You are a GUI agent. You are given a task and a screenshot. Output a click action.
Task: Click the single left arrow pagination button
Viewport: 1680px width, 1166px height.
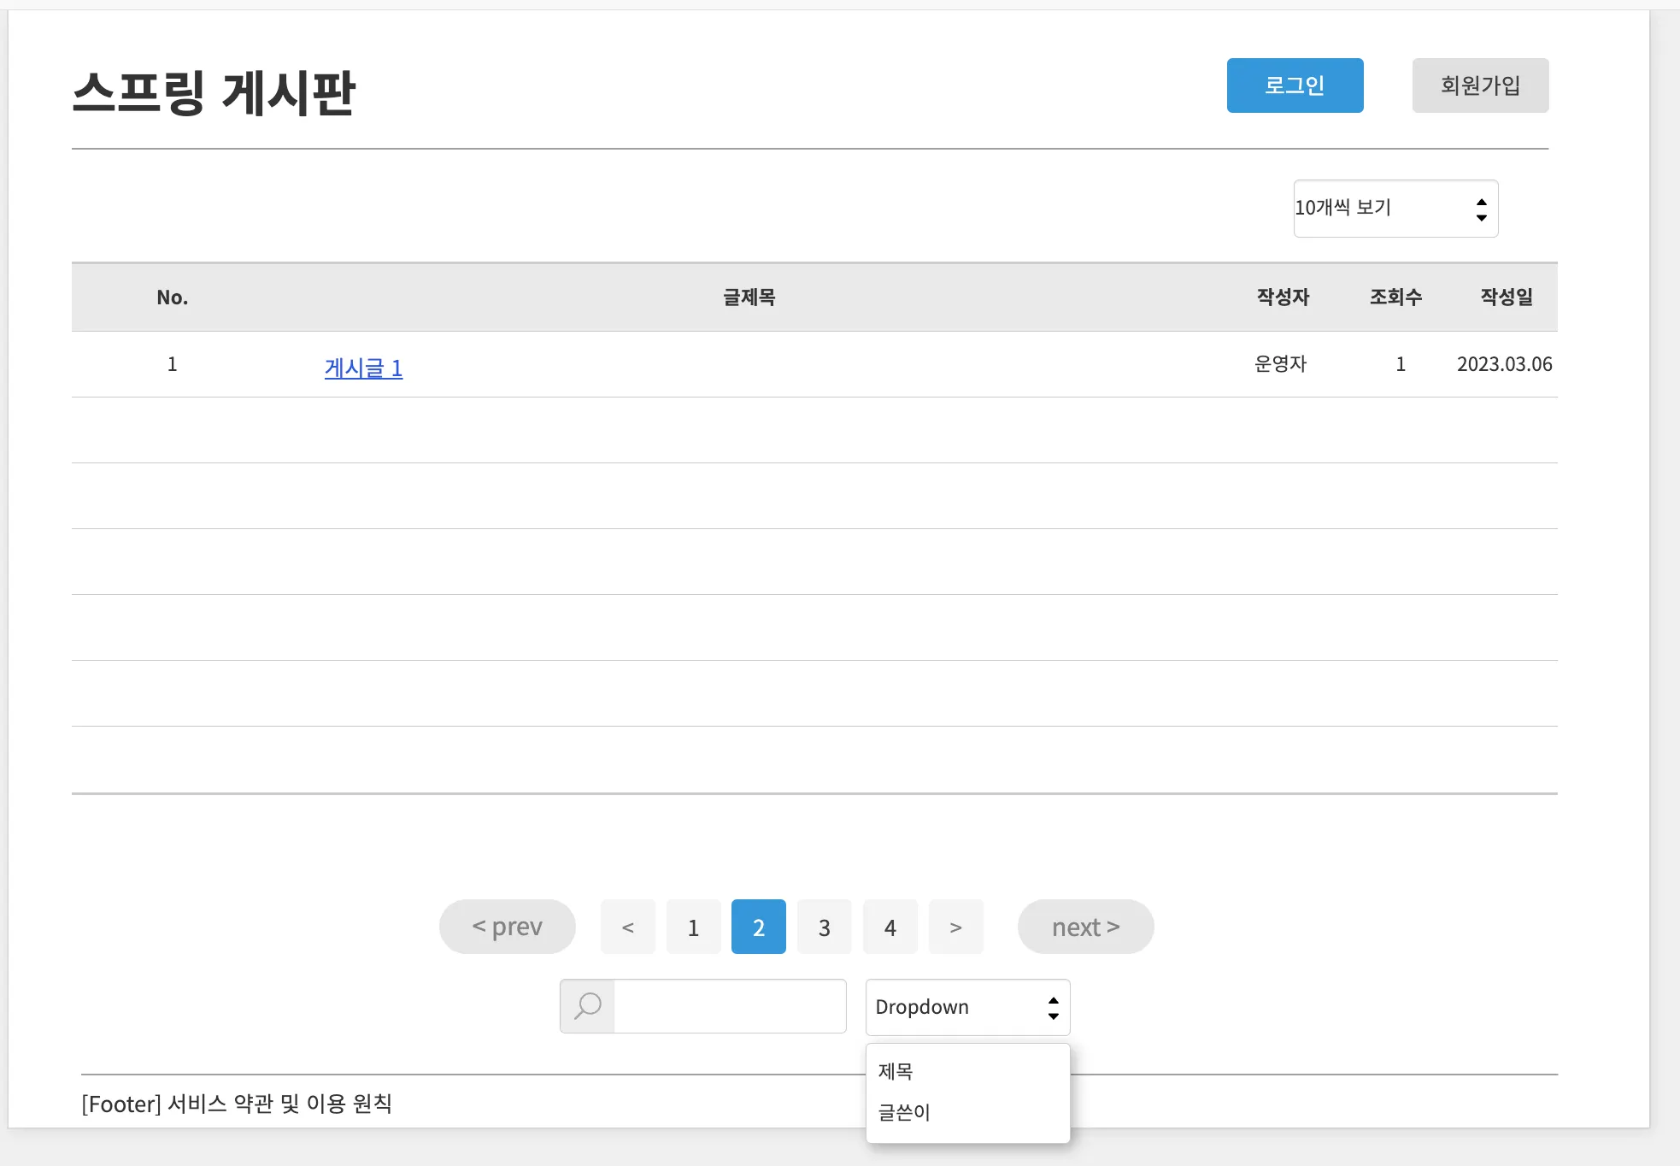pos(628,927)
